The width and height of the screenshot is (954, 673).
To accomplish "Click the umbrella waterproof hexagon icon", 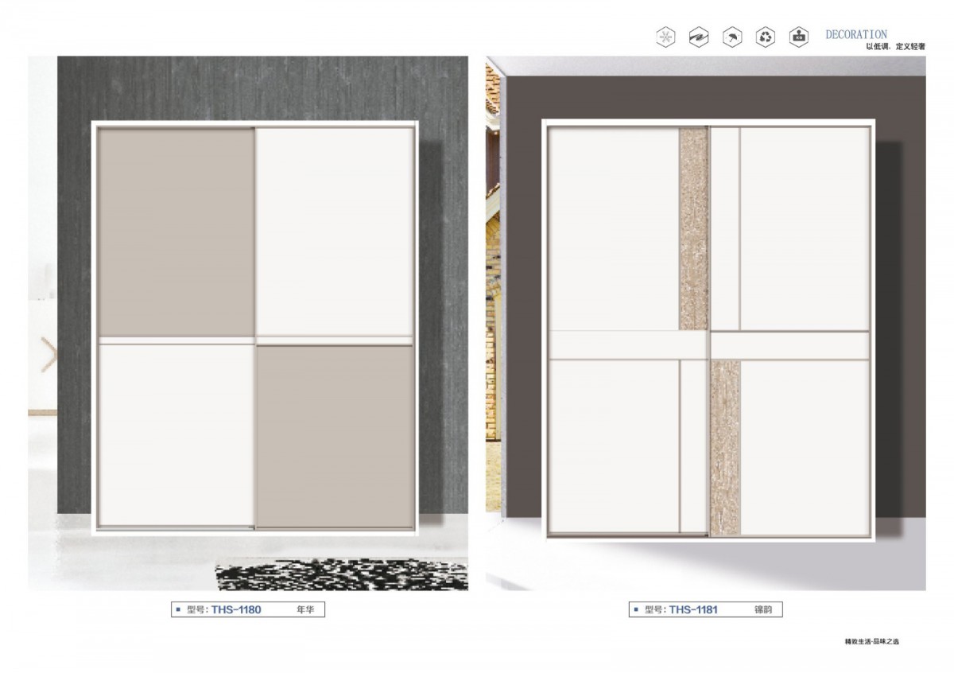I will coord(731,37).
